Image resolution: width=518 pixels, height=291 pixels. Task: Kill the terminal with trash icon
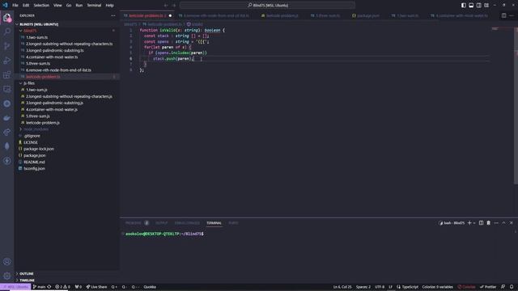coord(489,223)
